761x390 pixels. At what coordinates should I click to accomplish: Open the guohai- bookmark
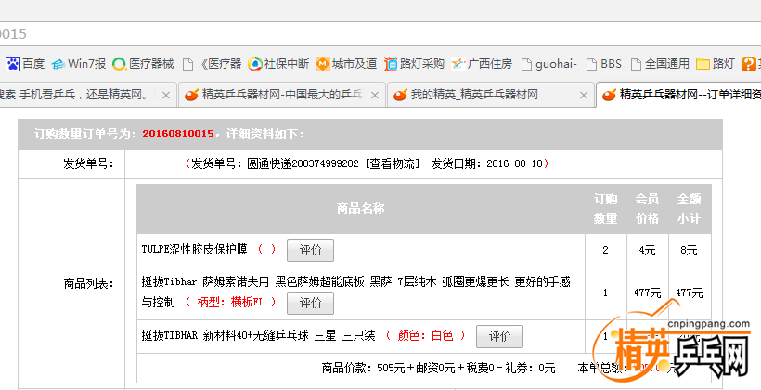548,64
